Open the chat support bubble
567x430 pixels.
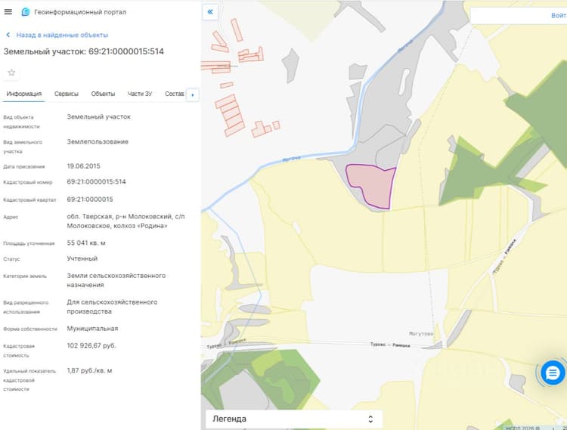(552, 373)
